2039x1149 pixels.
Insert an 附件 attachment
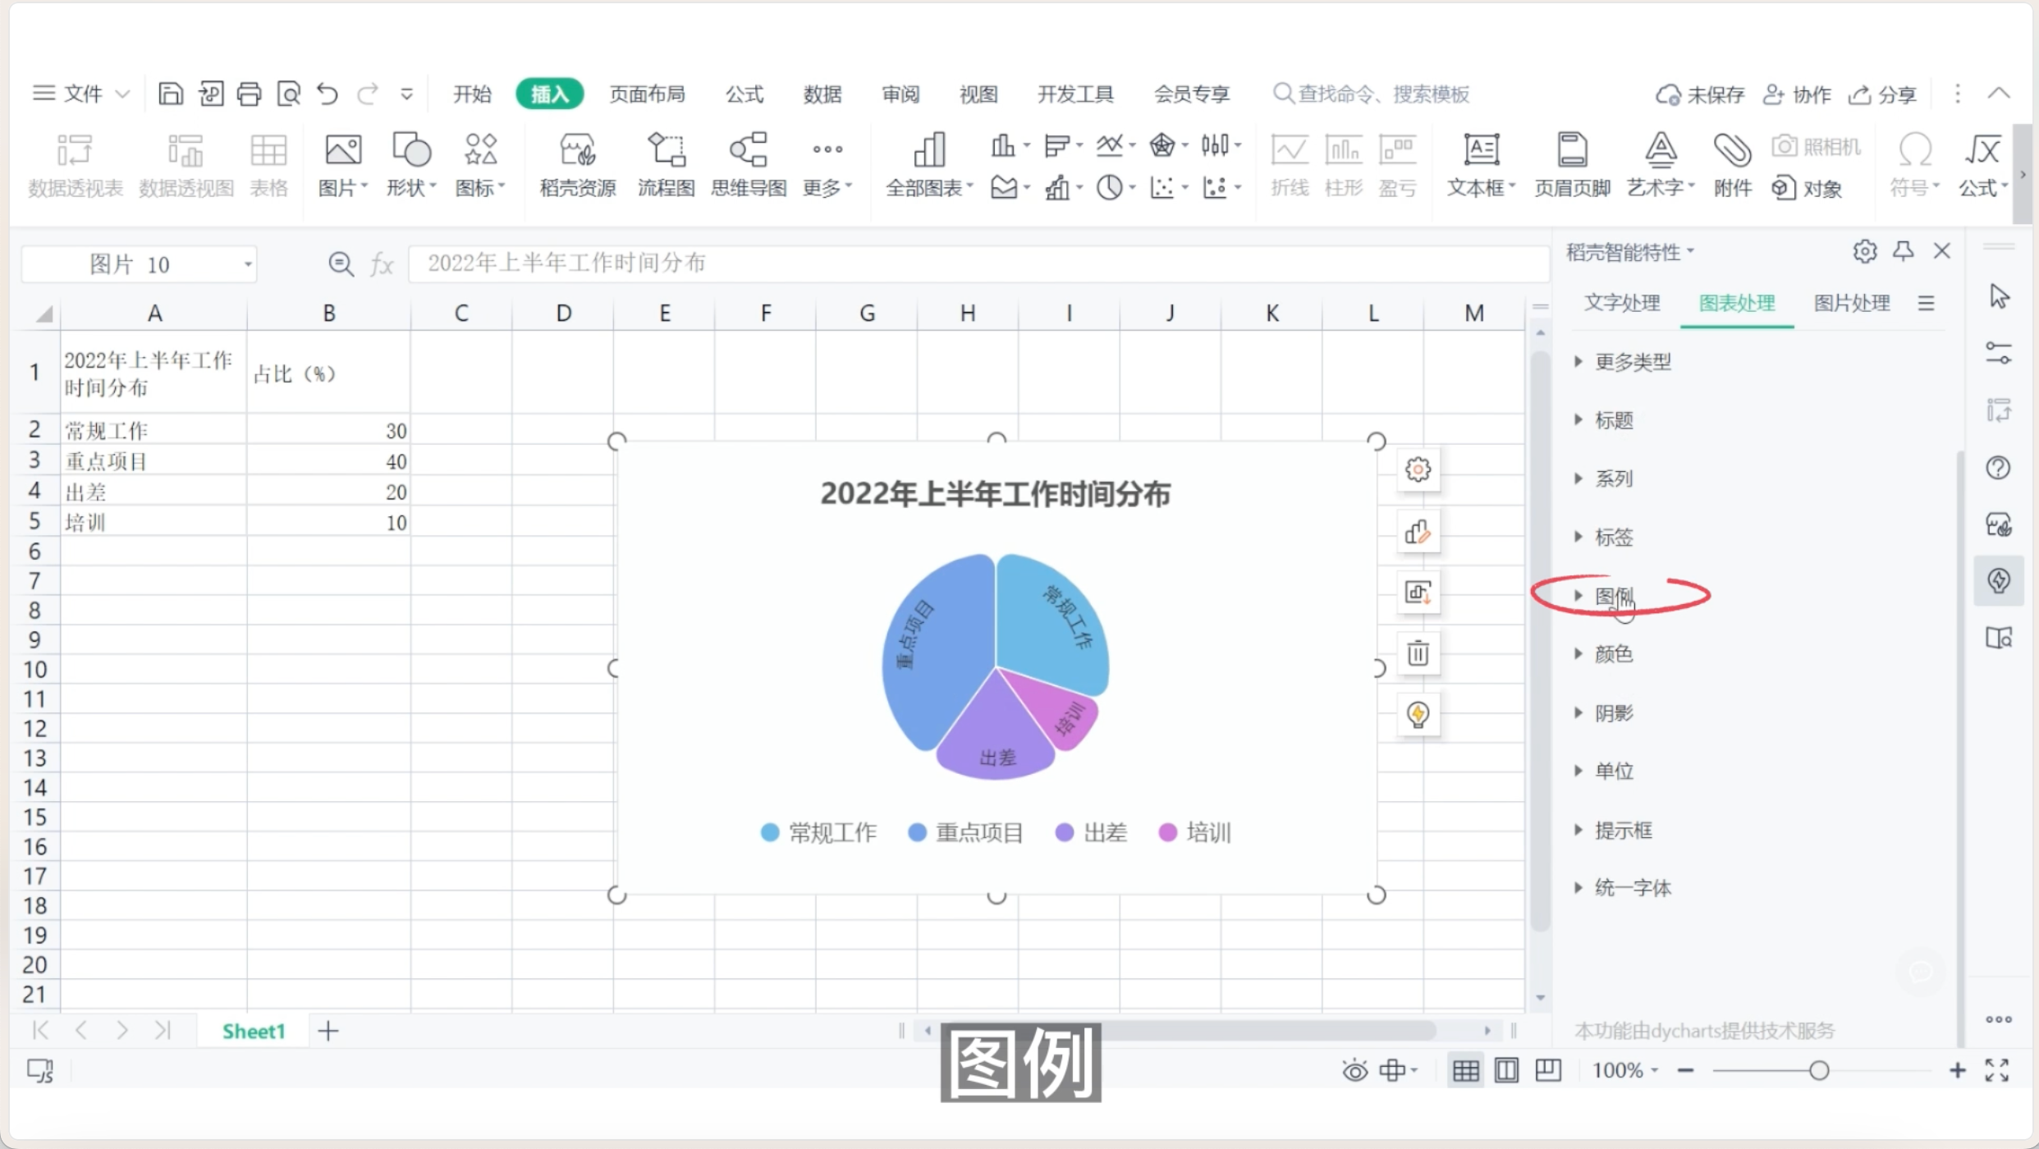[1732, 165]
